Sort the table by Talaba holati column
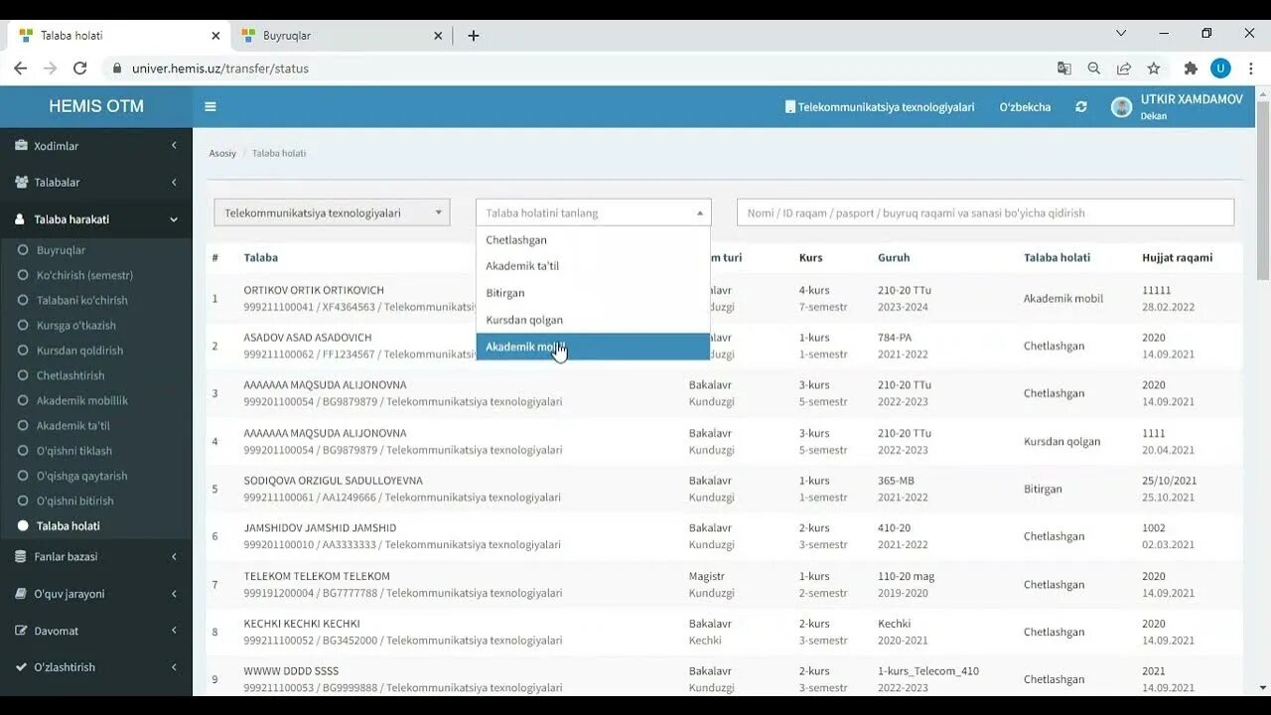This screenshot has width=1271, height=715. point(1057,257)
